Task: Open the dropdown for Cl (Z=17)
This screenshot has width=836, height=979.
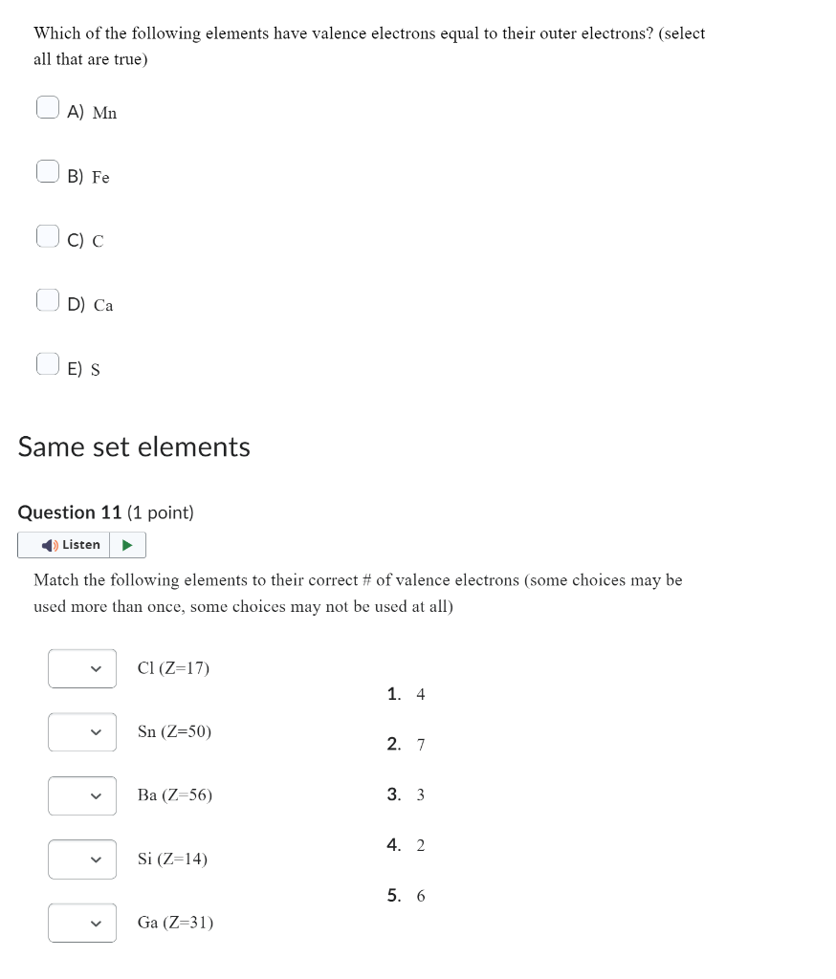Action: tap(81, 668)
